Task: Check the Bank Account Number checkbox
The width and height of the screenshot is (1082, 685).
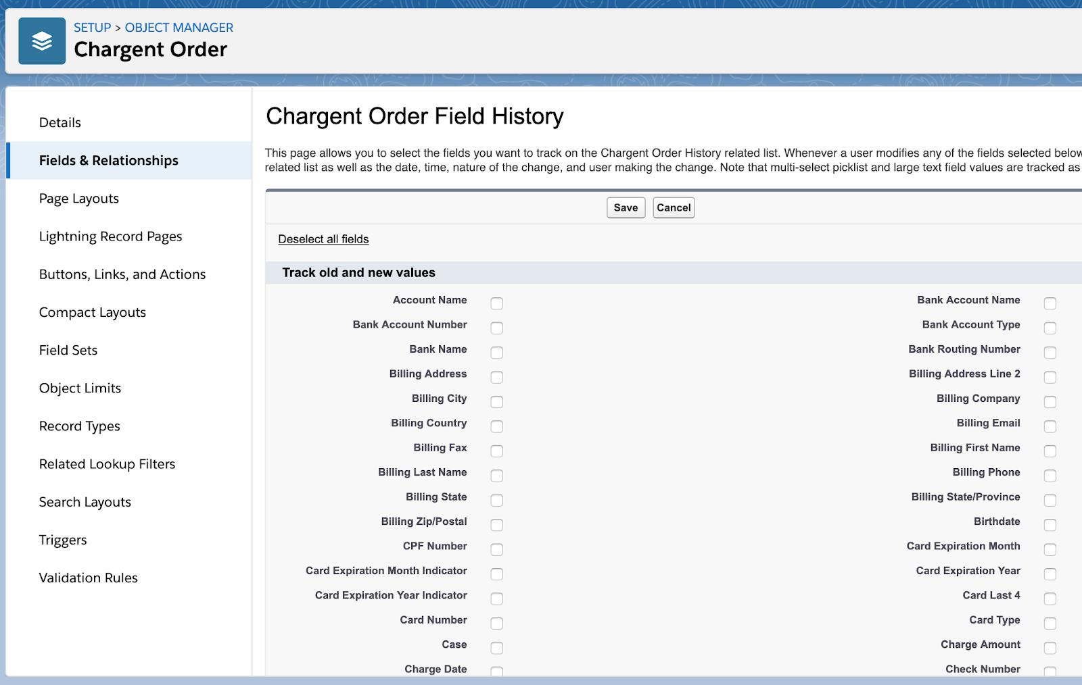Action: pos(497,328)
